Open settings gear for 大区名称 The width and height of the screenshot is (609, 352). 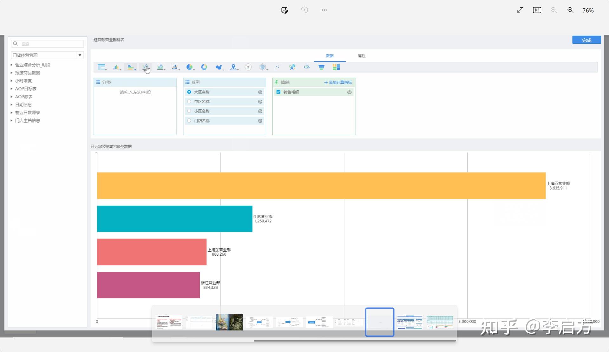pyautogui.click(x=260, y=92)
